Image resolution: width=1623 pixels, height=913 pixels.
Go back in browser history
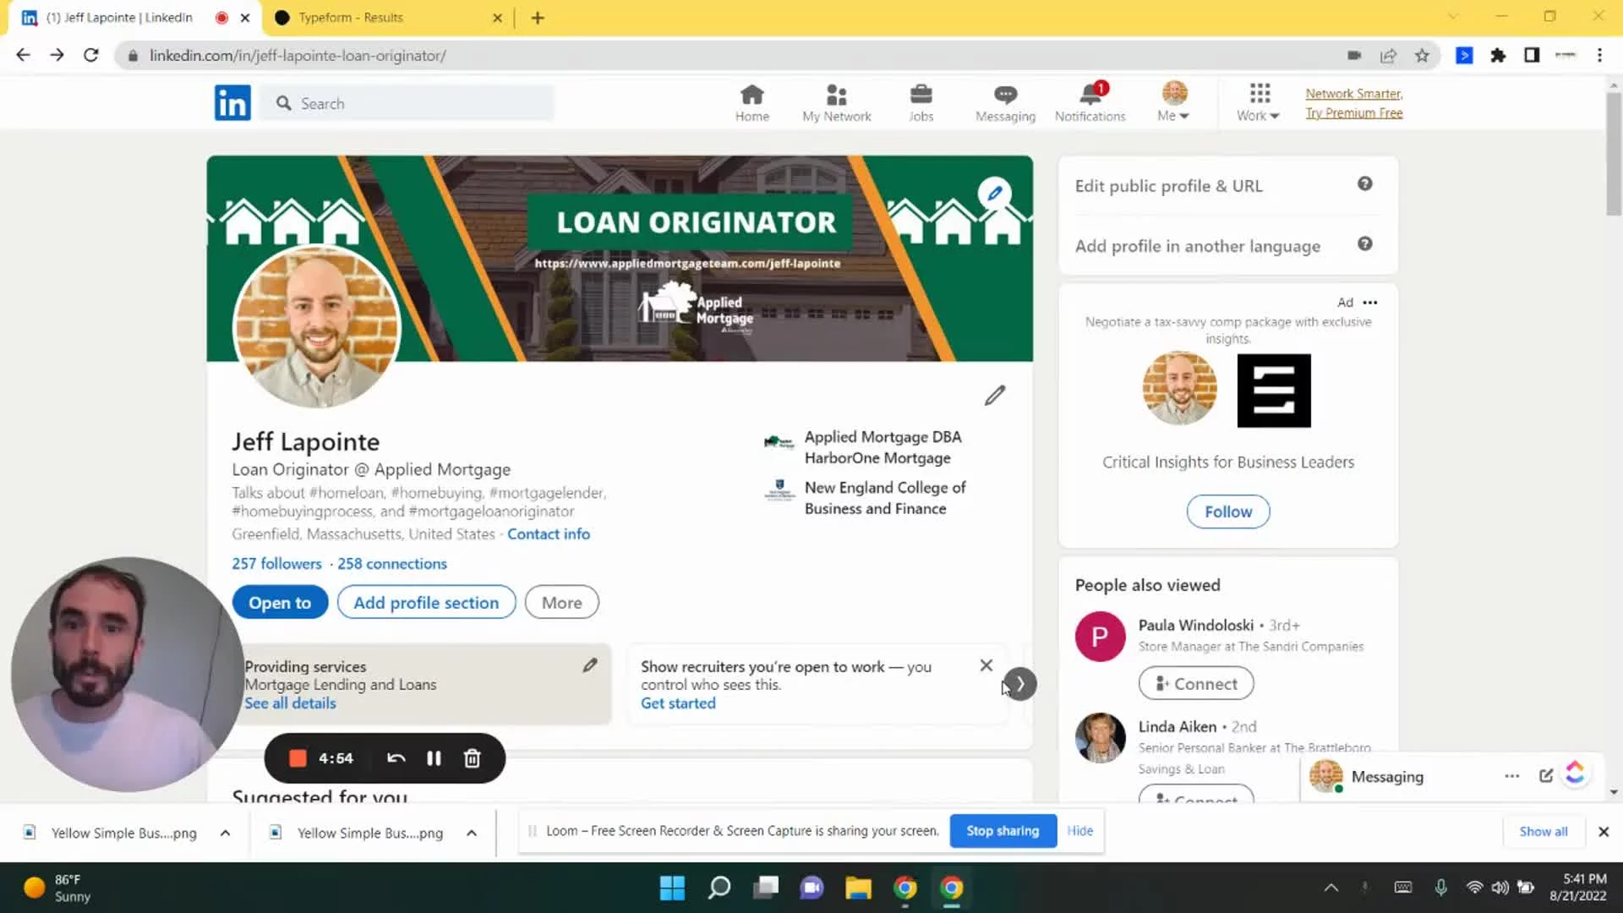coord(23,55)
